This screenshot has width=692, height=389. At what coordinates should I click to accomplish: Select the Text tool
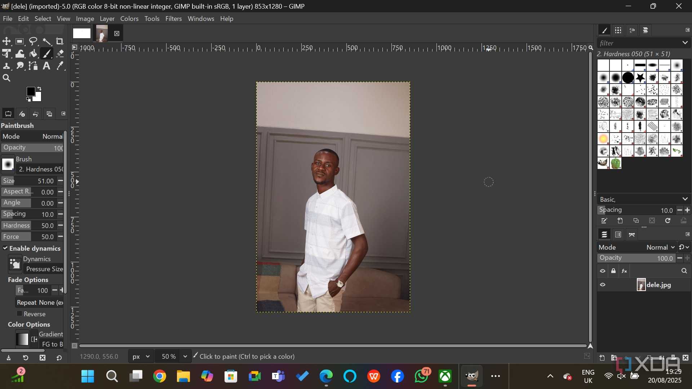point(46,66)
